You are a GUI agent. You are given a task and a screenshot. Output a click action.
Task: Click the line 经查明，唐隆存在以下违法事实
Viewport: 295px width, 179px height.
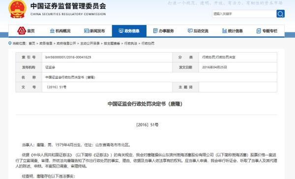(x=49, y=177)
